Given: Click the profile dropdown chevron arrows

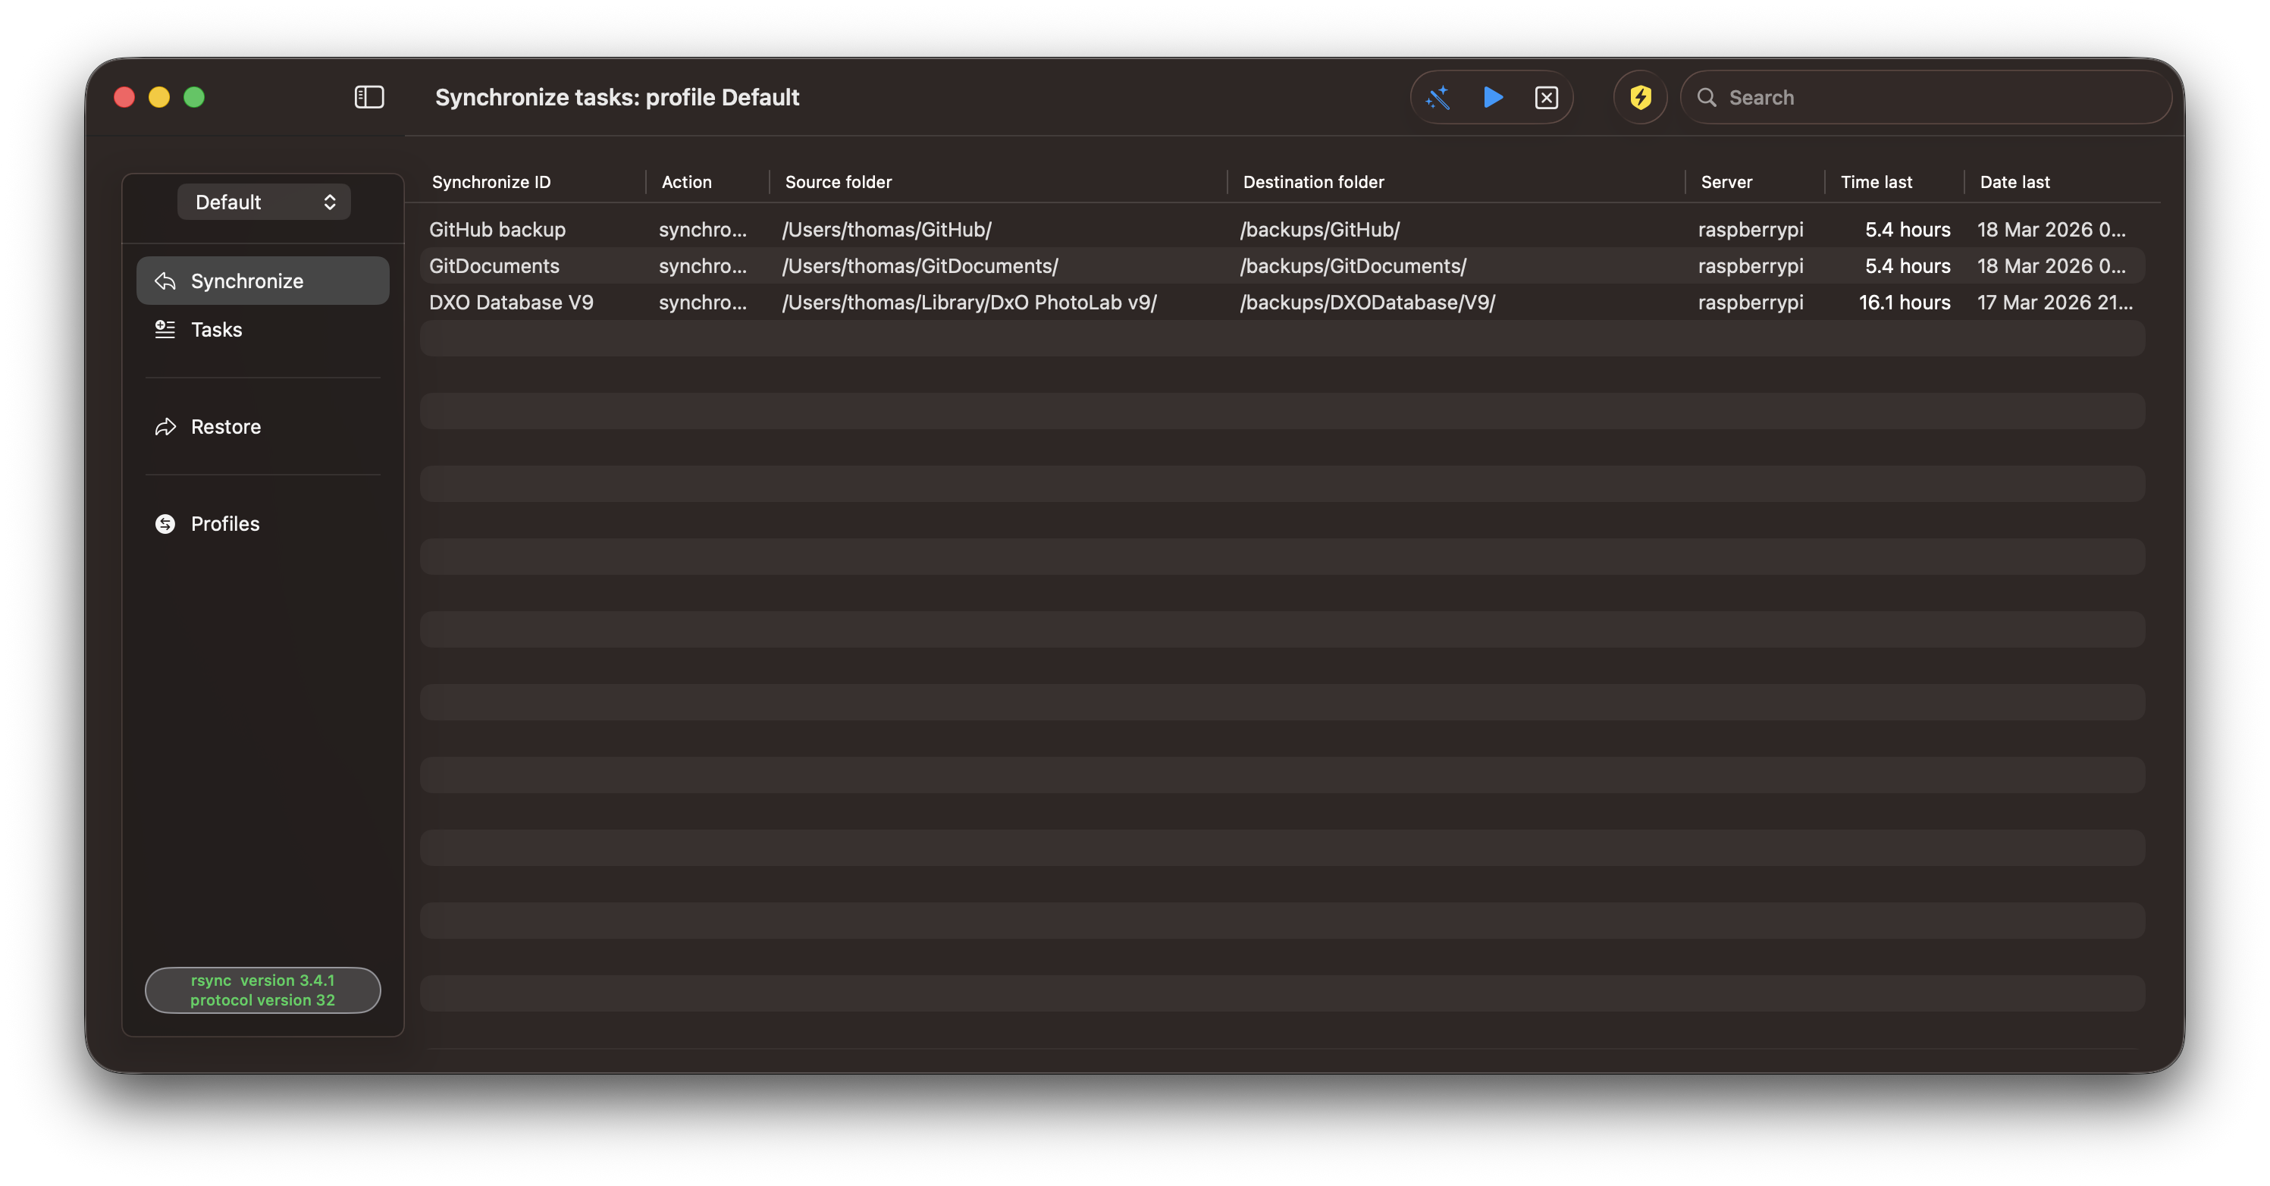Looking at the screenshot, I should (x=330, y=202).
